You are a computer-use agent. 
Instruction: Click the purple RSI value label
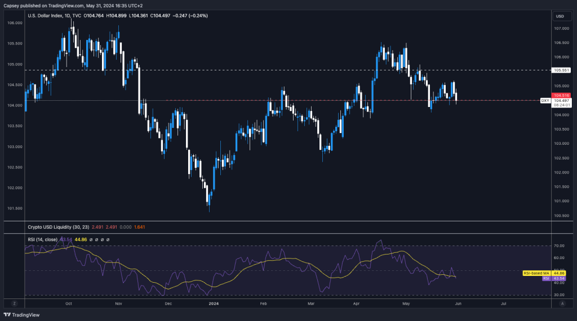545,278
